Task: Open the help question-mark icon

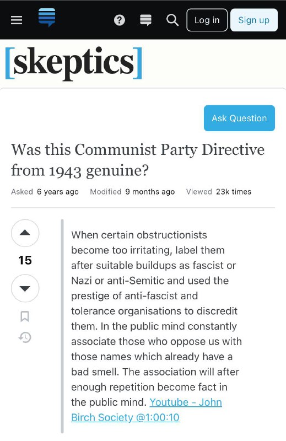Action: (120, 20)
